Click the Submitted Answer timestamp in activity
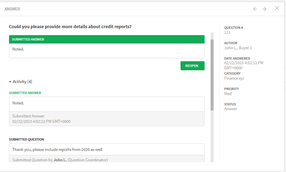Viewport: 286px width, 172px height. pos(41,121)
